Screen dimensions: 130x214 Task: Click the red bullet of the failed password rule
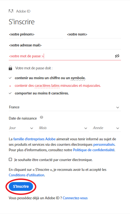[x=10, y=86]
